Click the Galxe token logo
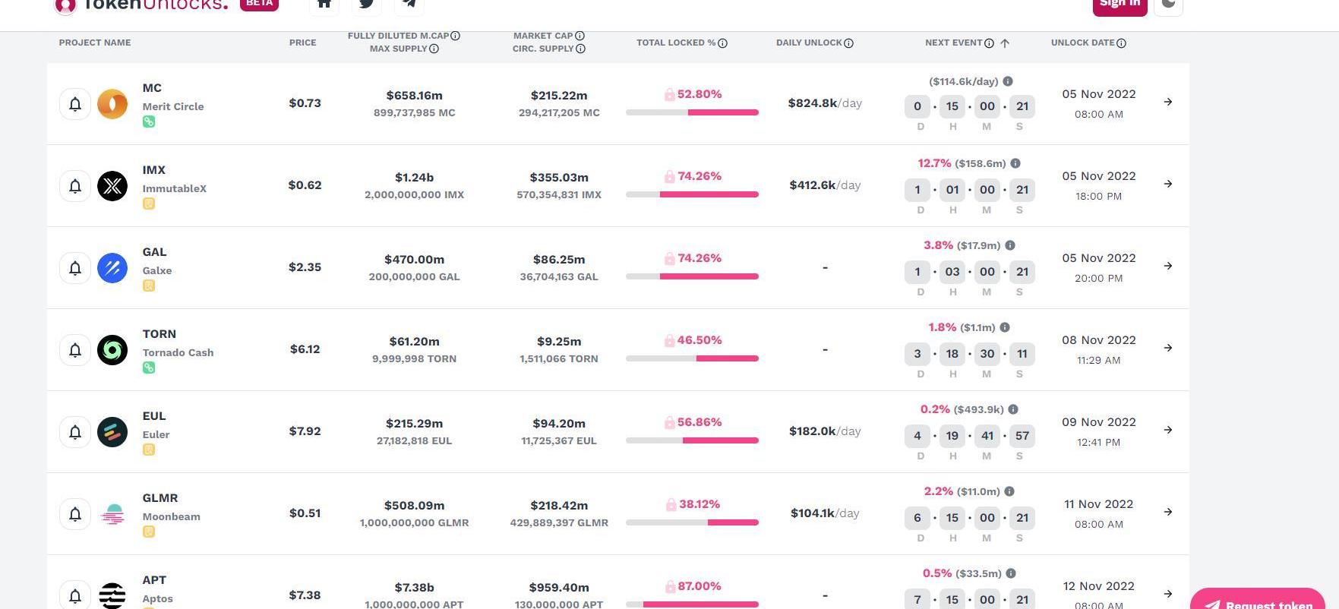Screen dimensions: 1339x609 pyautogui.click(x=112, y=268)
